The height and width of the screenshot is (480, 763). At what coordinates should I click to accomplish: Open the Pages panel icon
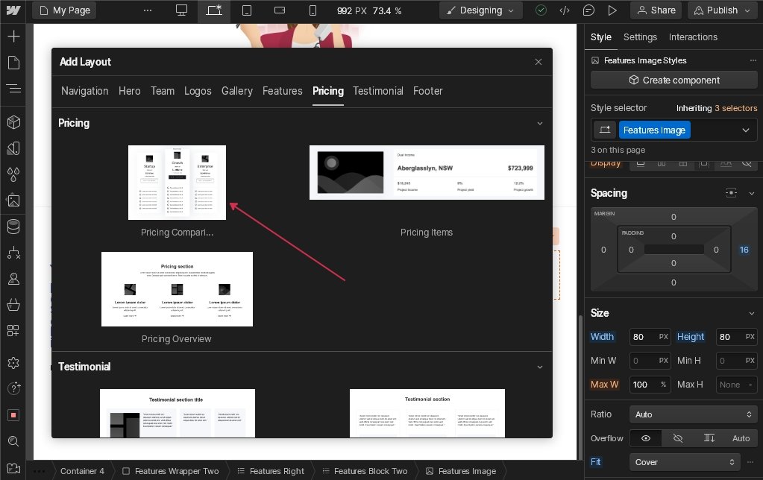coord(13,63)
